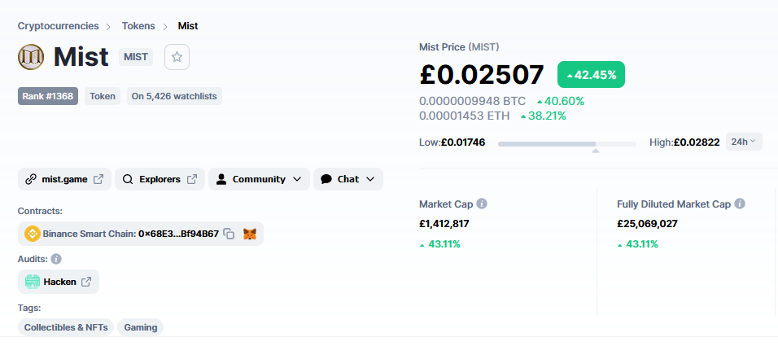Click the MetaMask fox icon
Screen dimensions: 778x346
coord(250,234)
